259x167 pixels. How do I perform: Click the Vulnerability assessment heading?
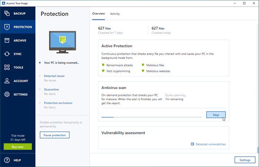[123, 133]
